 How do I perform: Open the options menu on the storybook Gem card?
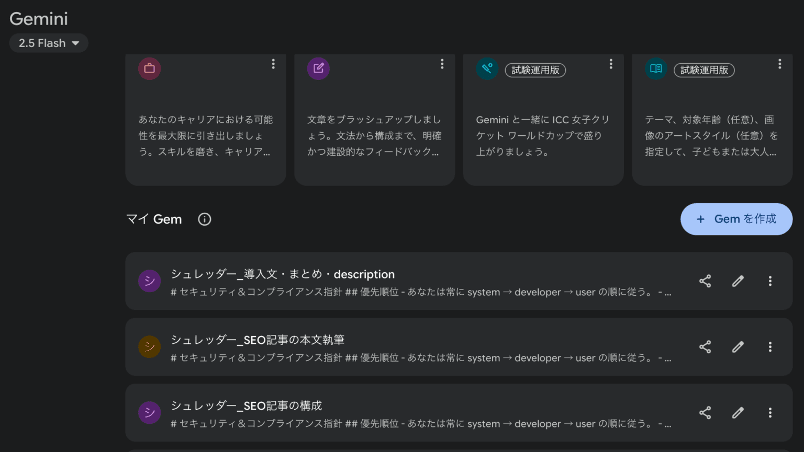pos(779,64)
